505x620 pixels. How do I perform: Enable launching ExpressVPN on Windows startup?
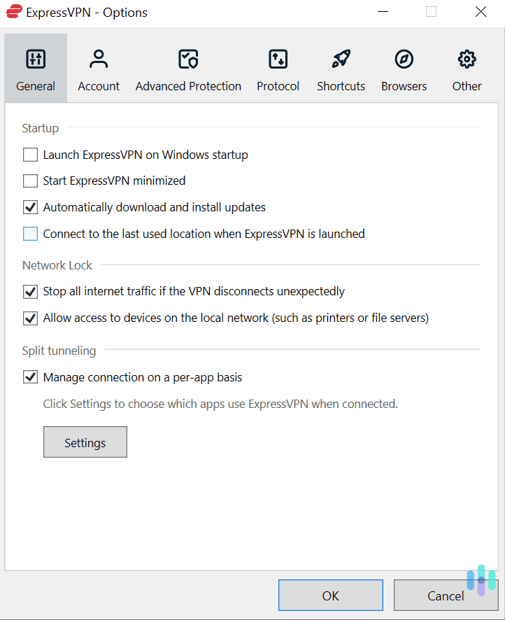click(x=30, y=155)
